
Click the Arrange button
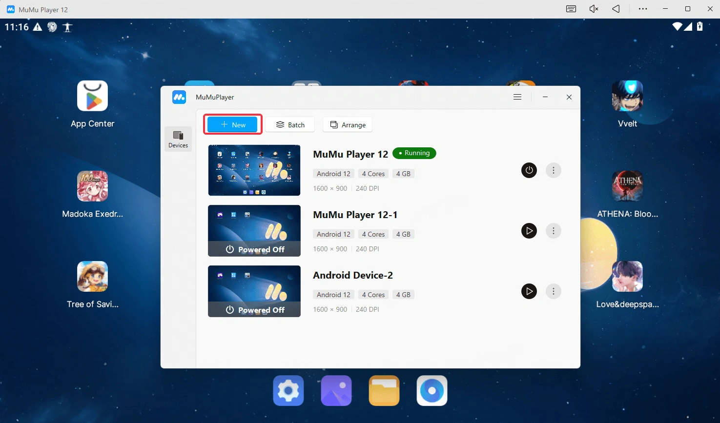348,124
